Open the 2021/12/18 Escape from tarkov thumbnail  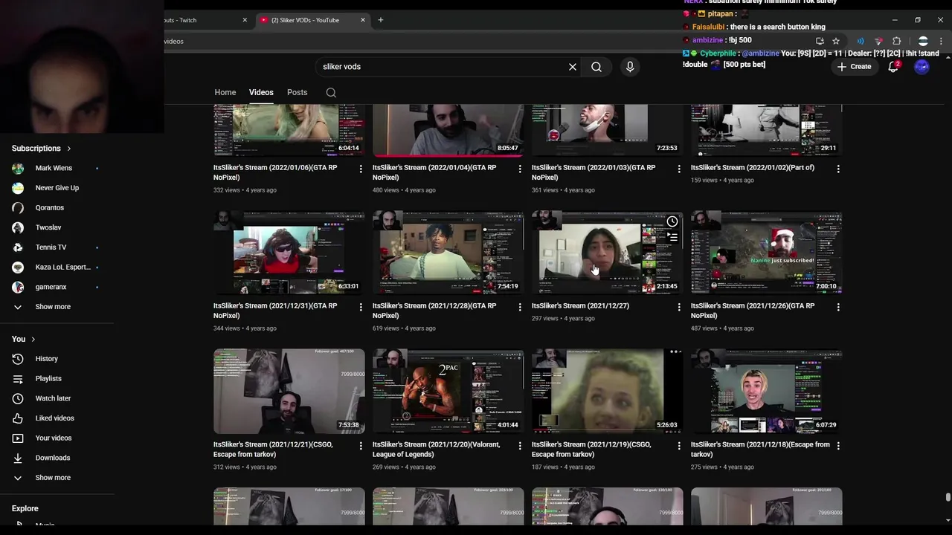click(766, 392)
